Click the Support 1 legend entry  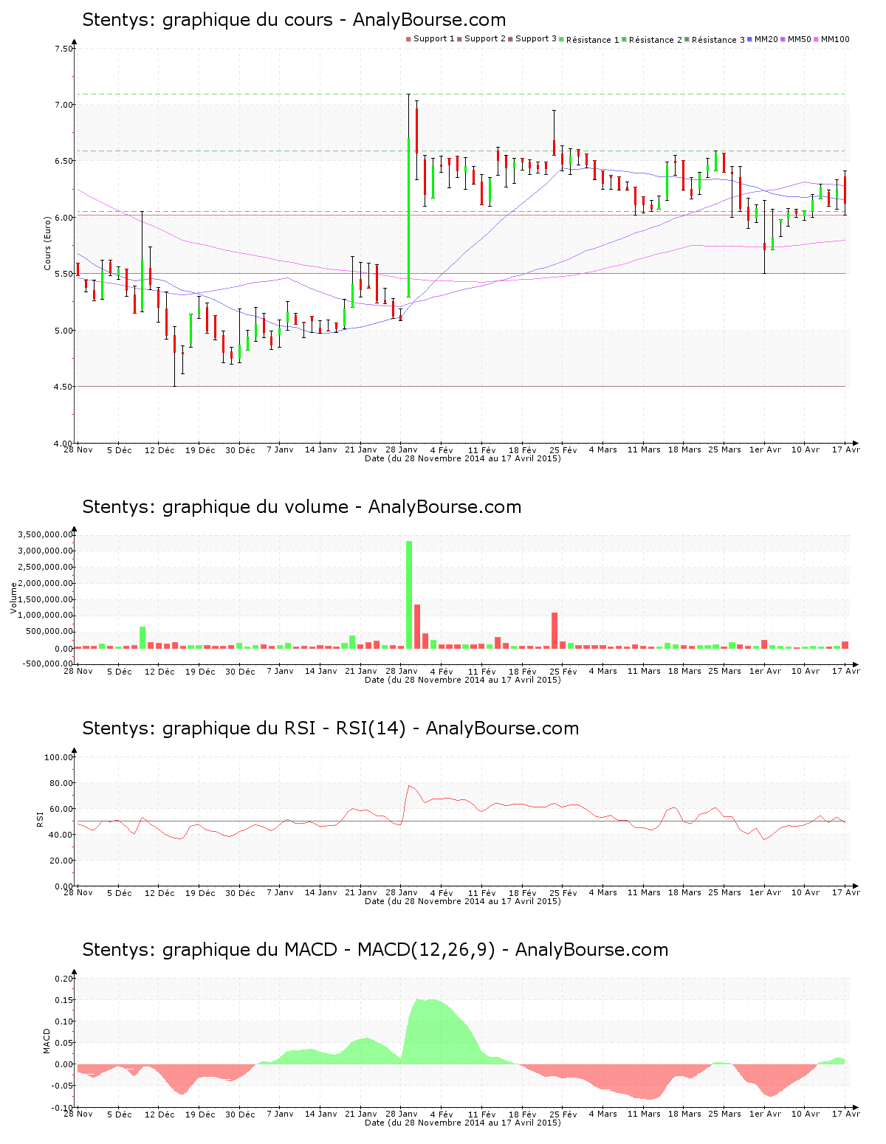[430, 39]
